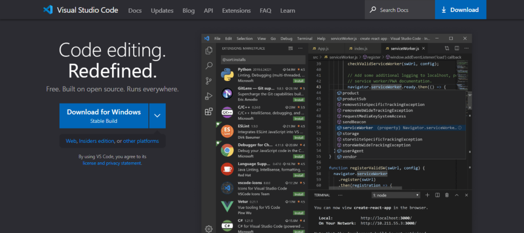Click the Search magnifier in activity bar
Image resolution: width=524 pixels, height=233 pixels.
click(209, 66)
